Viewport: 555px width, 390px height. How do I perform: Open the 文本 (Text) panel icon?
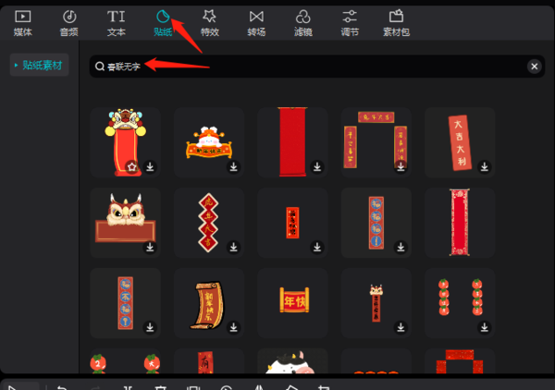click(116, 22)
